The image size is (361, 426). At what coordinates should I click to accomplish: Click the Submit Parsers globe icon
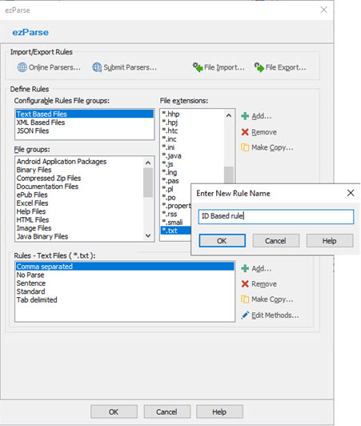click(x=97, y=67)
